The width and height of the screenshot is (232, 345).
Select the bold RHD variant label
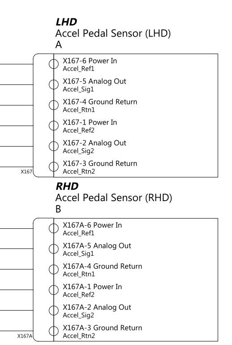point(67,186)
